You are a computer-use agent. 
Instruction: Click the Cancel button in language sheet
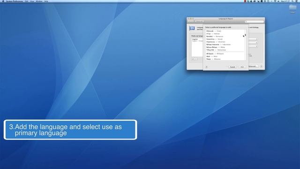pyautogui.click(x=232, y=67)
